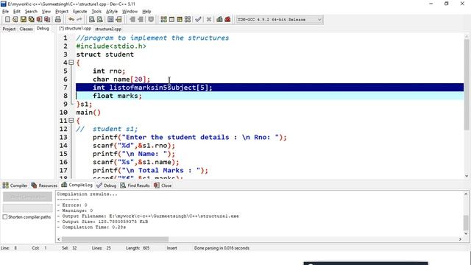Click the code line 'float marks;'
The width and height of the screenshot is (471, 265).
(117, 96)
